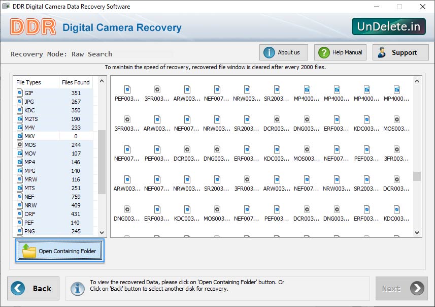
Task: Select the last KDC003 file in fifth row
Action: point(397,213)
